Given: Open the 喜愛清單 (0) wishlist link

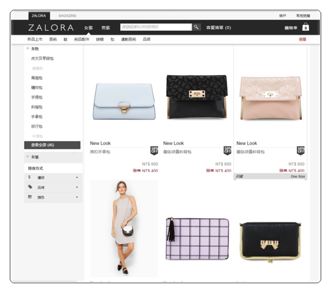Looking at the screenshot, I should (x=218, y=28).
